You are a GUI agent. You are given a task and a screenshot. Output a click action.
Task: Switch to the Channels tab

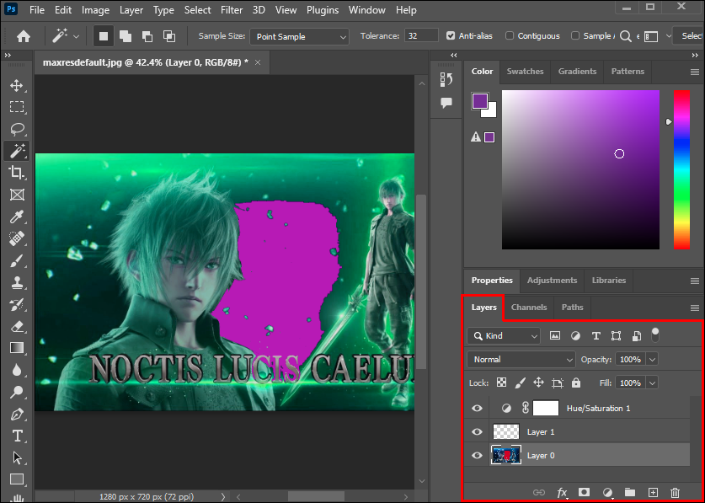coord(528,308)
